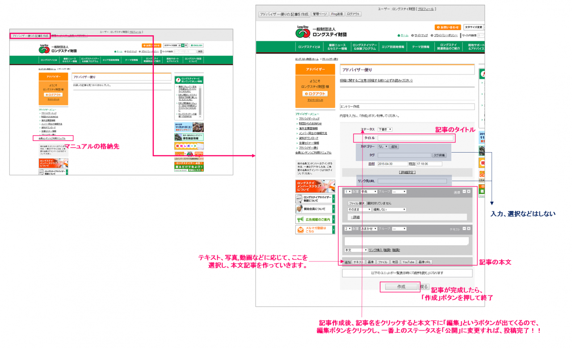
Task: Click 作成 button to create entry
Action: (401, 287)
